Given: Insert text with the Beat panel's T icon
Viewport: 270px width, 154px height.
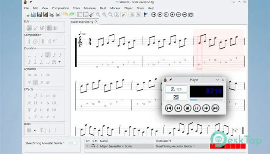Looking at the screenshot, I should tap(42, 130).
